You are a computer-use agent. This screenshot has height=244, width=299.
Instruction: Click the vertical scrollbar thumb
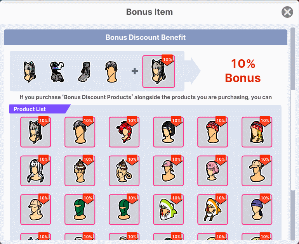[293, 59]
